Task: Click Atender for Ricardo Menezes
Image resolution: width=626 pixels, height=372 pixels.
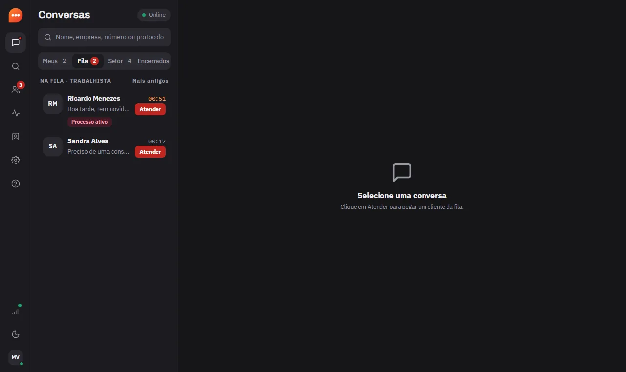Action: click(150, 109)
